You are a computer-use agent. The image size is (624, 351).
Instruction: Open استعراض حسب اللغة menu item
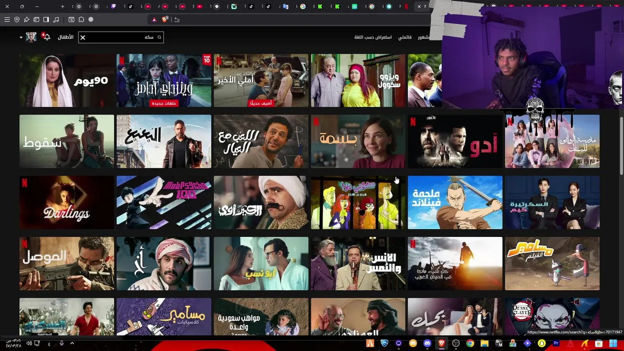point(373,37)
